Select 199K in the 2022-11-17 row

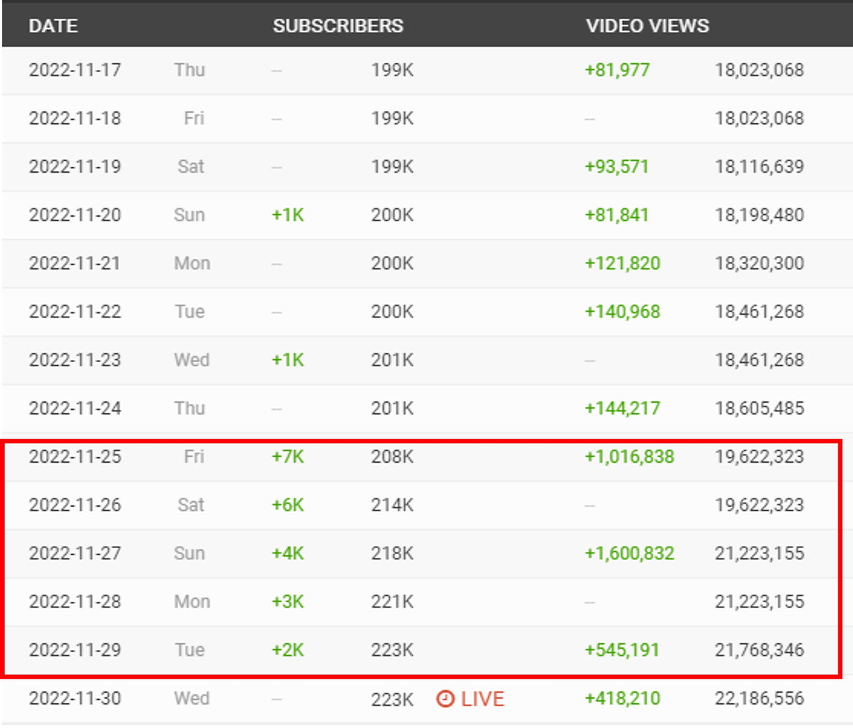point(393,70)
